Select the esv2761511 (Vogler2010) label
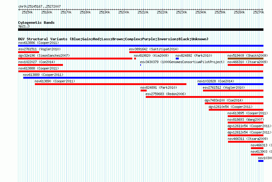This screenshot has width=272, height=182. (39, 49)
